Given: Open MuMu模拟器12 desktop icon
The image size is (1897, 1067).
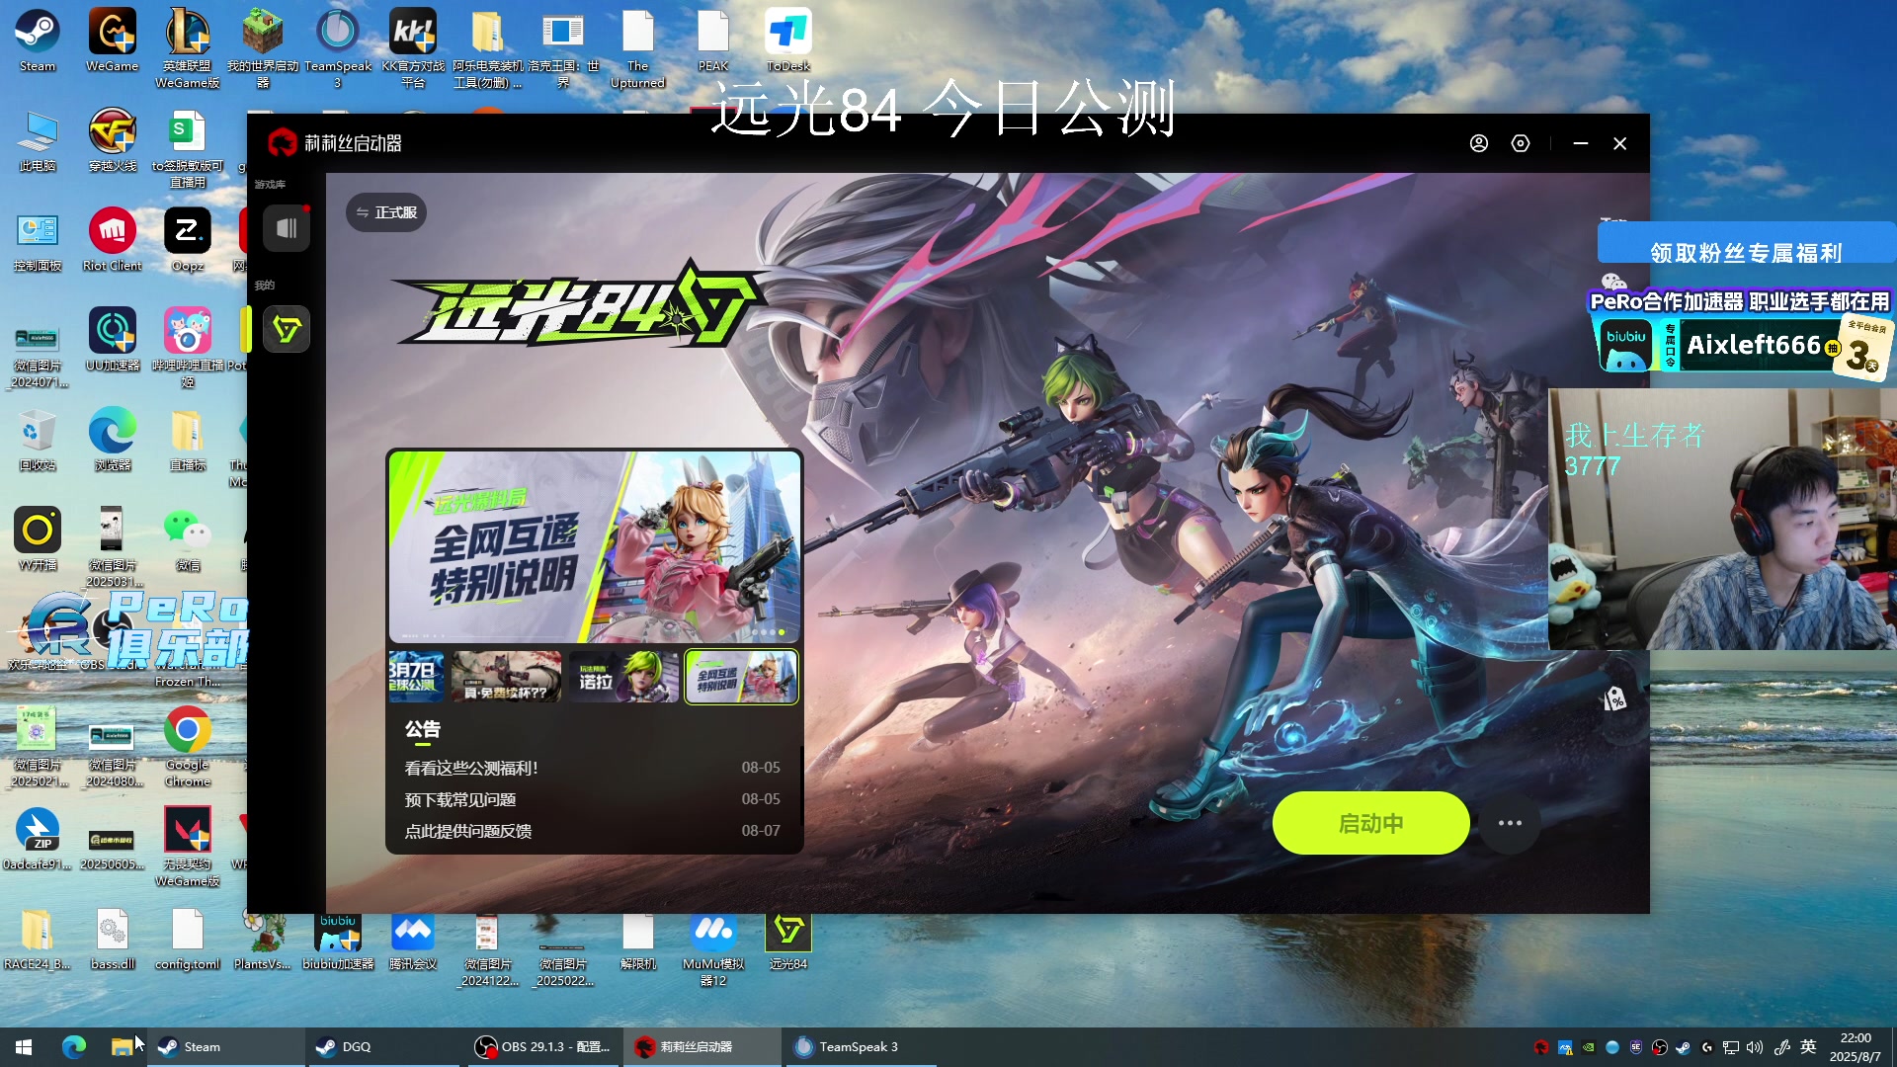Looking at the screenshot, I should tap(713, 948).
